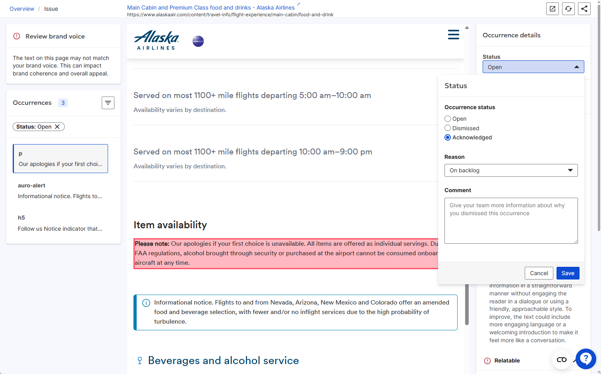
Task: Click the refresh/recheck icon button
Action: pyautogui.click(x=568, y=9)
